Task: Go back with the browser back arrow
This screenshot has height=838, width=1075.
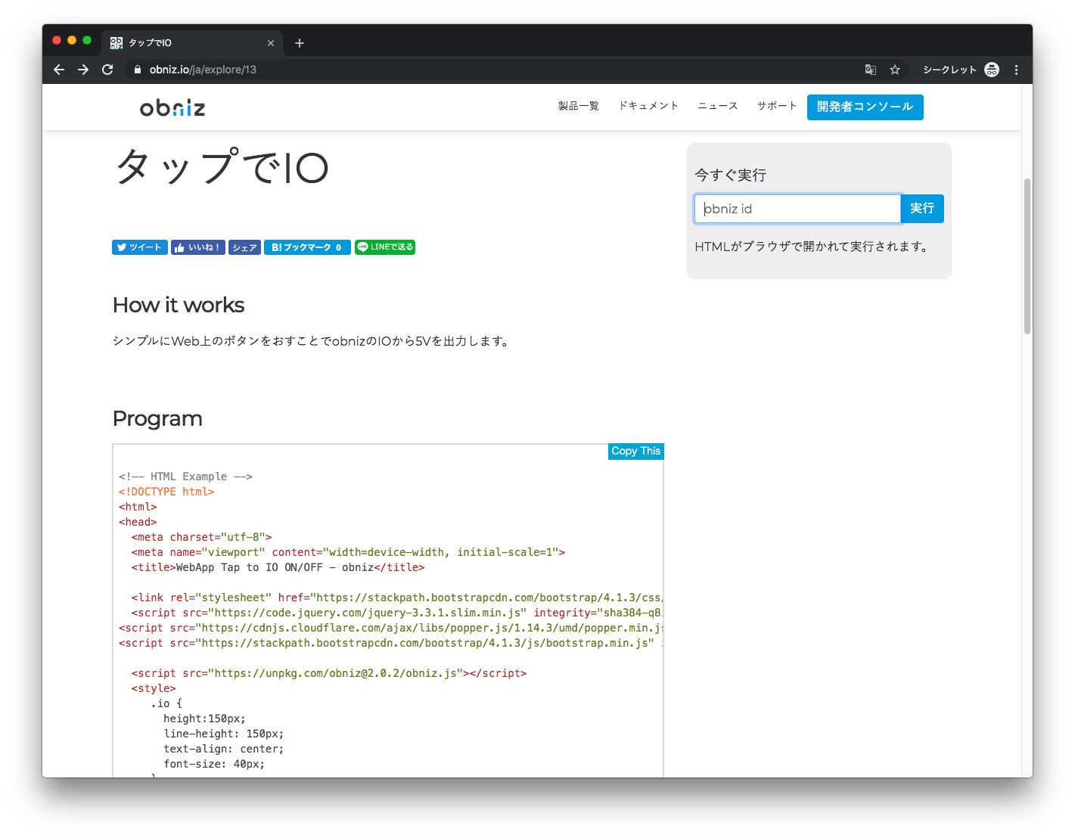Action: click(59, 70)
